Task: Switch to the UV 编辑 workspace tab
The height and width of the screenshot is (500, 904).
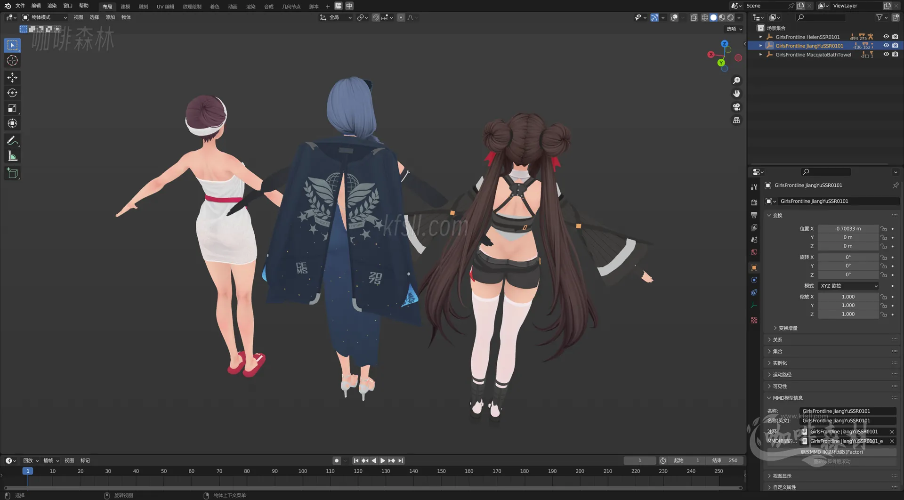Action: click(x=165, y=6)
